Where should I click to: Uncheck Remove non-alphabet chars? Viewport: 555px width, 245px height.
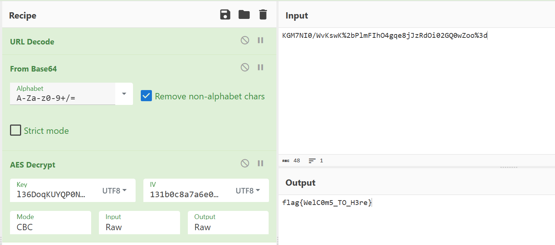(x=146, y=96)
